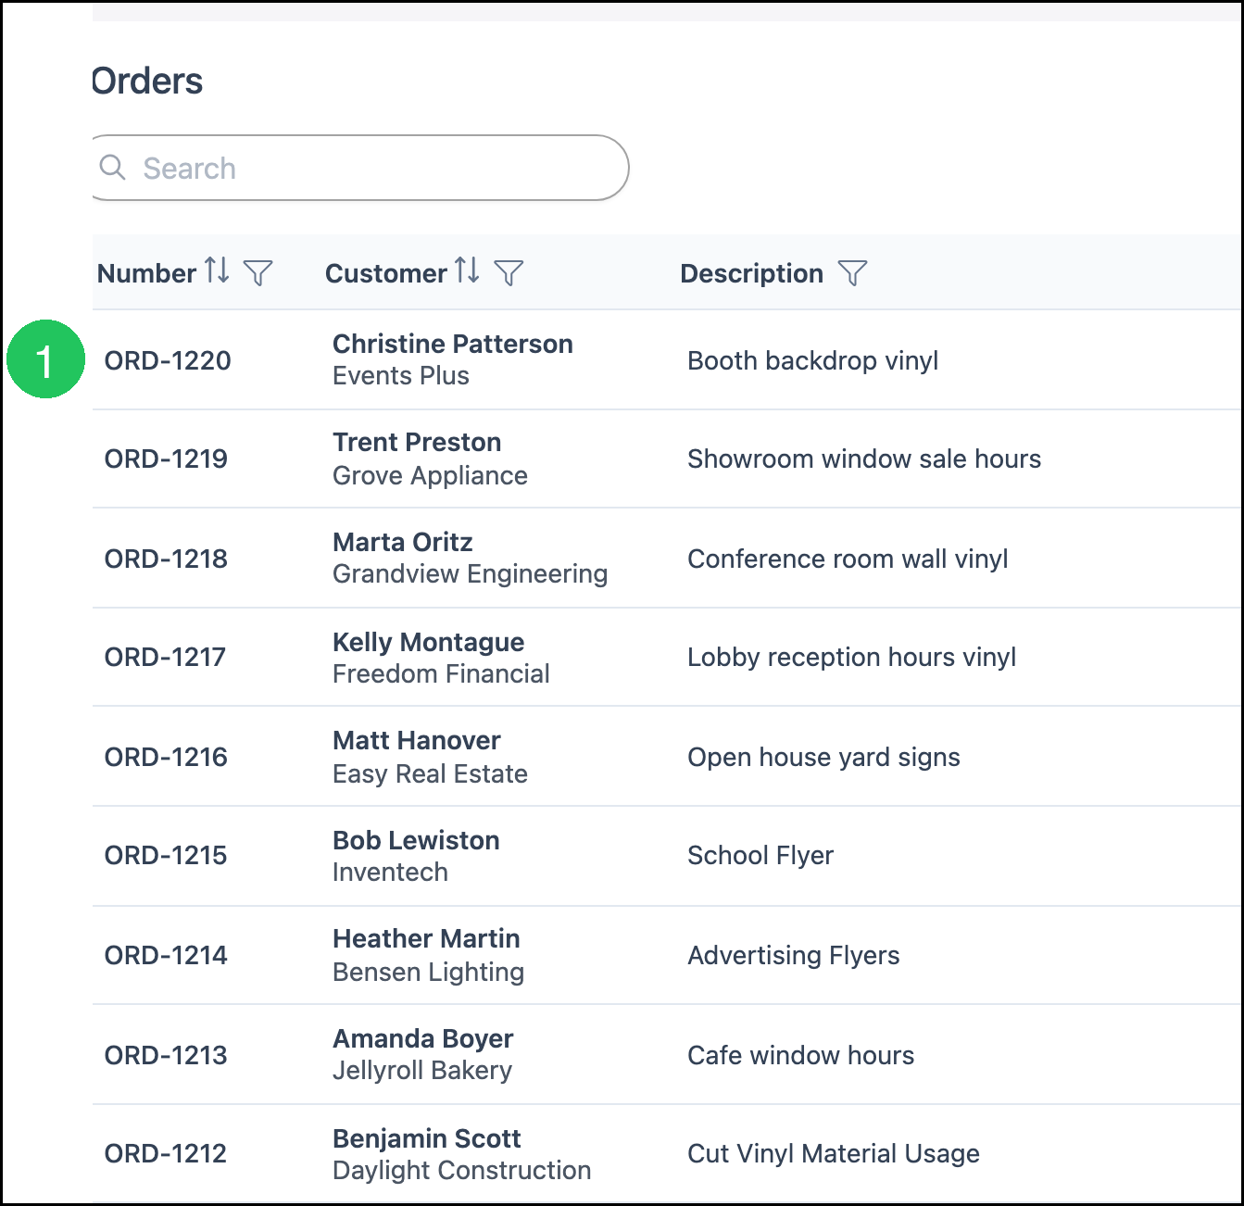Click the Daylight Construction company name

(462, 1171)
